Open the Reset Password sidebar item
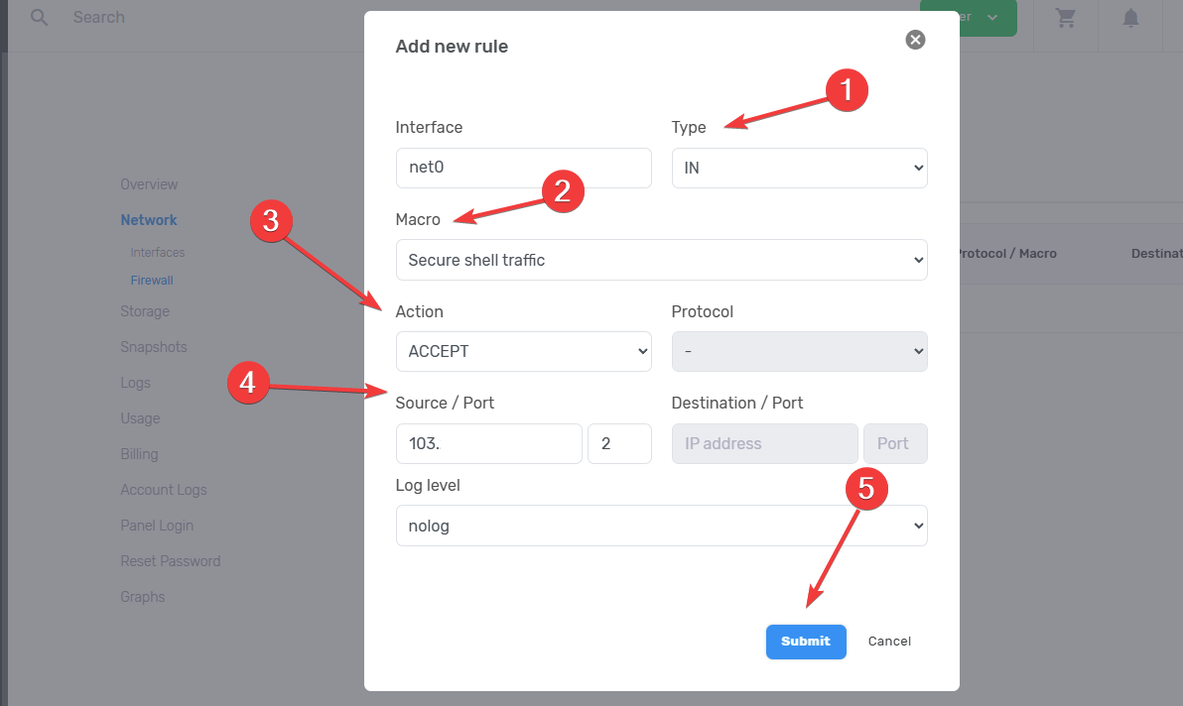This screenshot has height=706, width=1183. click(171, 561)
